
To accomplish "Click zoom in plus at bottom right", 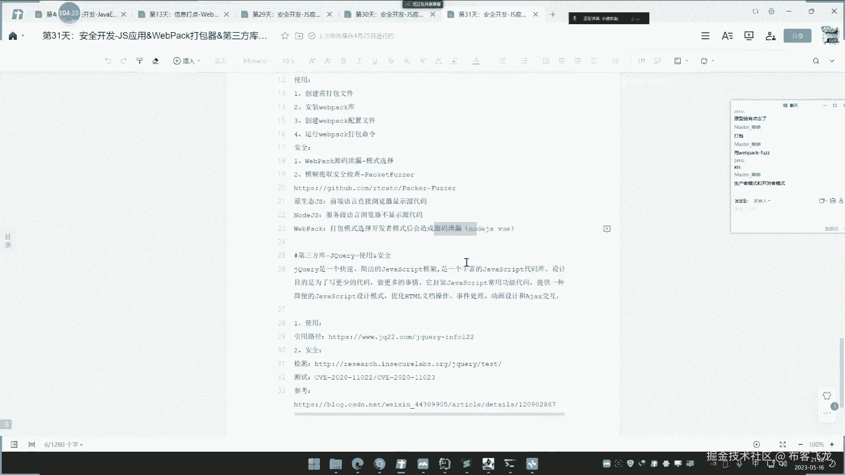I will [x=832, y=445].
